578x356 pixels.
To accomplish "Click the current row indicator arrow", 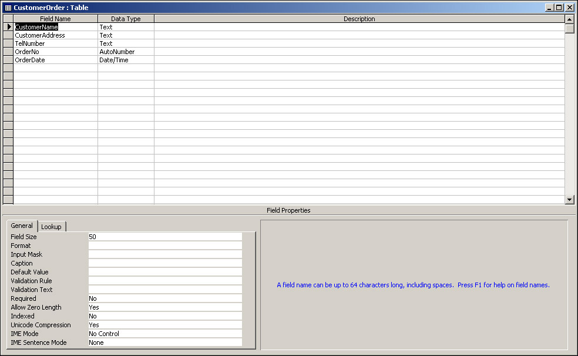I will coord(8,27).
